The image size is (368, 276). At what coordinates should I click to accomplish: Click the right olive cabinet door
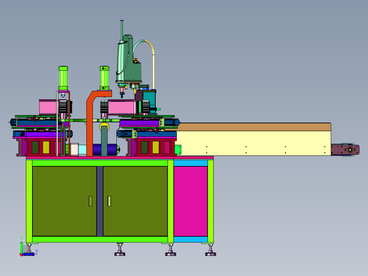point(135,201)
